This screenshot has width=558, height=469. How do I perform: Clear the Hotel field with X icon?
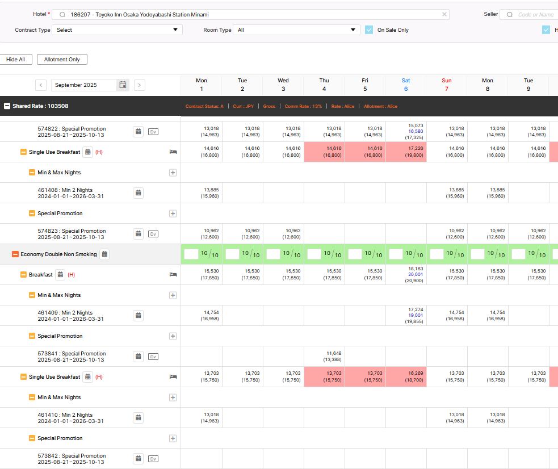click(444, 15)
